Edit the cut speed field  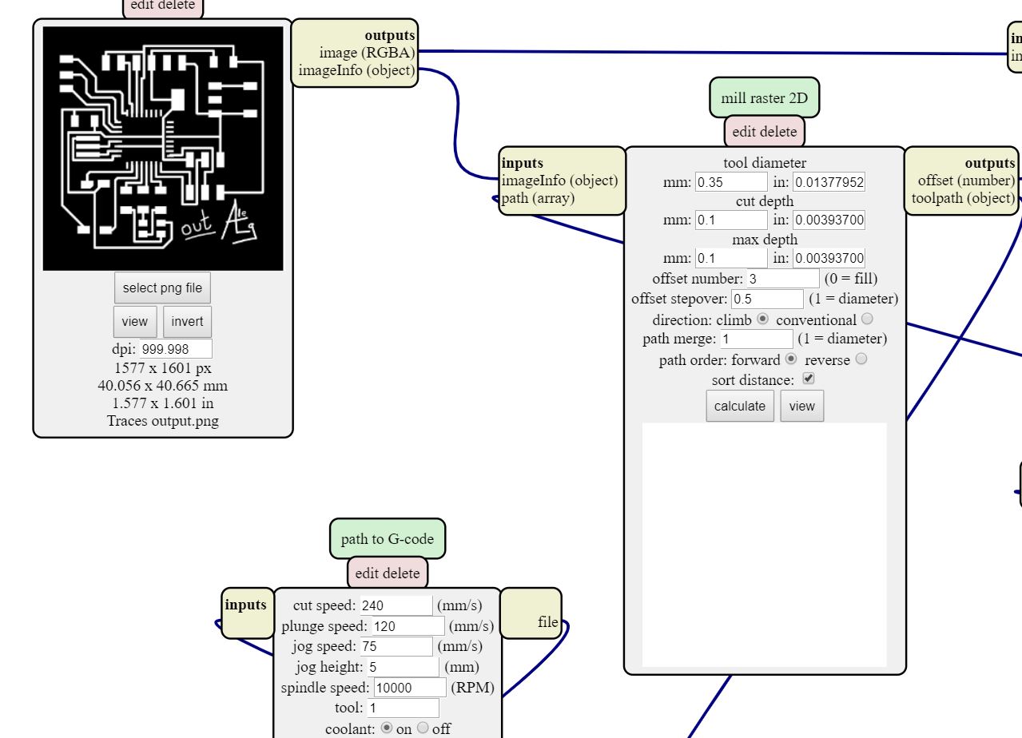pos(396,605)
